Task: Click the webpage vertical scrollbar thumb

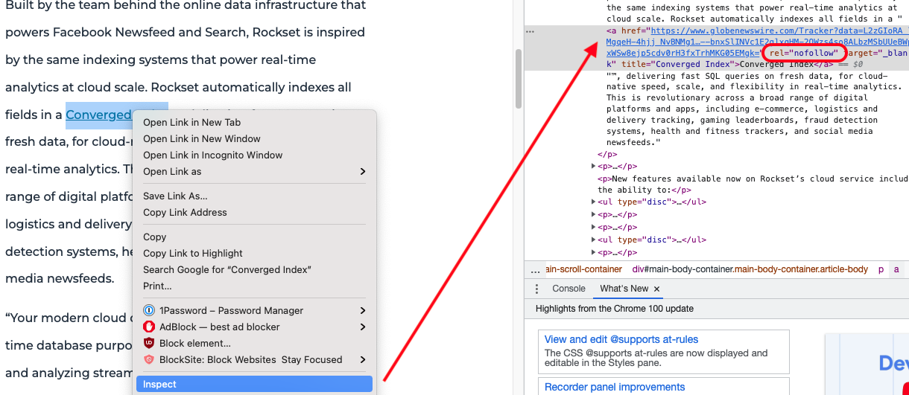Action: coord(518,77)
